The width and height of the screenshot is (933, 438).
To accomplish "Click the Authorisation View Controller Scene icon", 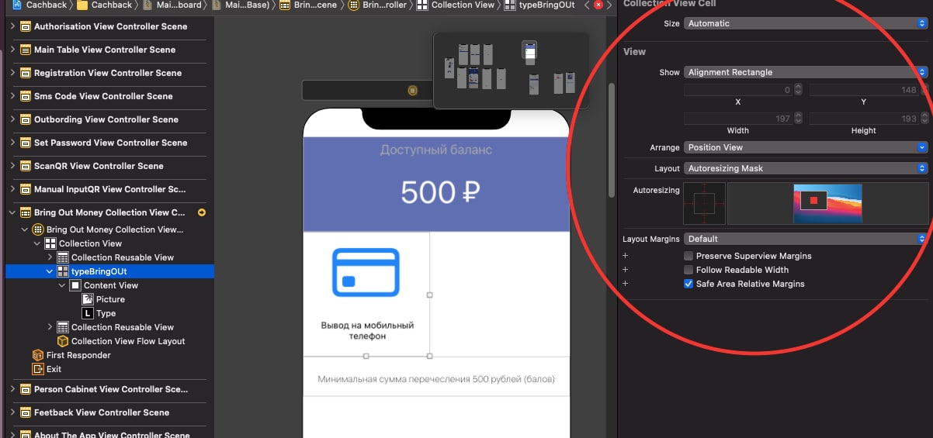I will 26,26.
